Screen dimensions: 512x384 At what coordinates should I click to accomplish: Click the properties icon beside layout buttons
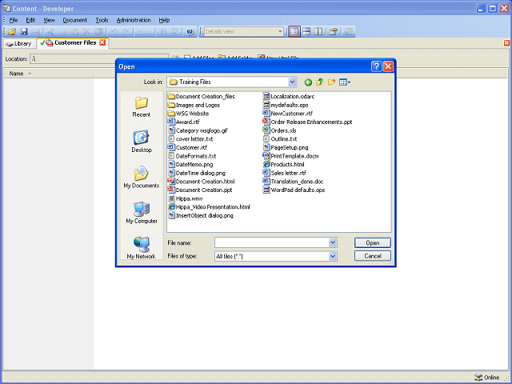pyautogui.click(x=334, y=32)
